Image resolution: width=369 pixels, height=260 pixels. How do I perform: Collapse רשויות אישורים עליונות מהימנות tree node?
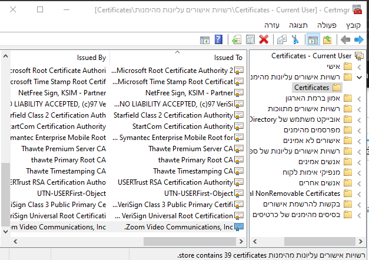pyautogui.click(x=360, y=77)
